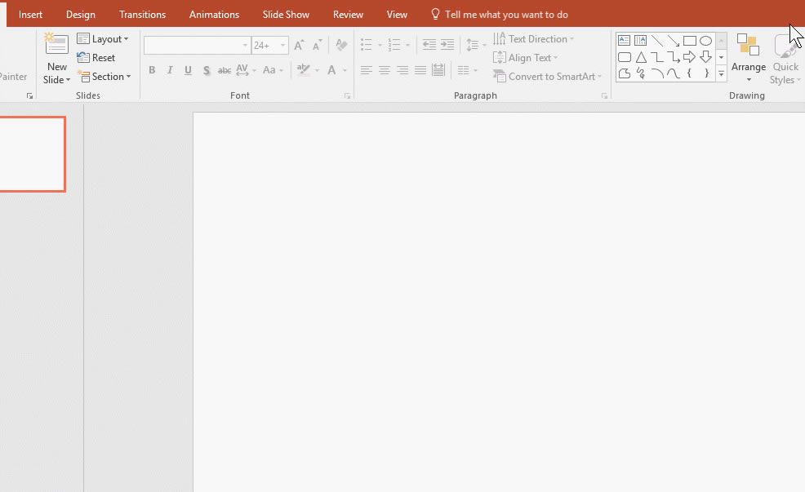The width and height of the screenshot is (805, 492).
Task: Select the Scribble drawing tool
Action: tap(640, 73)
